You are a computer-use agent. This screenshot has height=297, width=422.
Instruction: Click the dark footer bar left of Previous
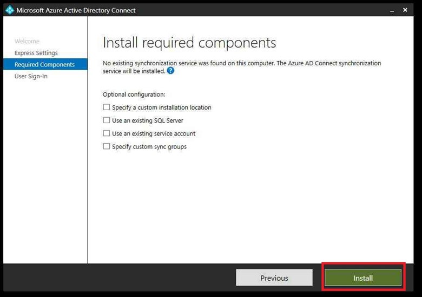click(x=119, y=278)
